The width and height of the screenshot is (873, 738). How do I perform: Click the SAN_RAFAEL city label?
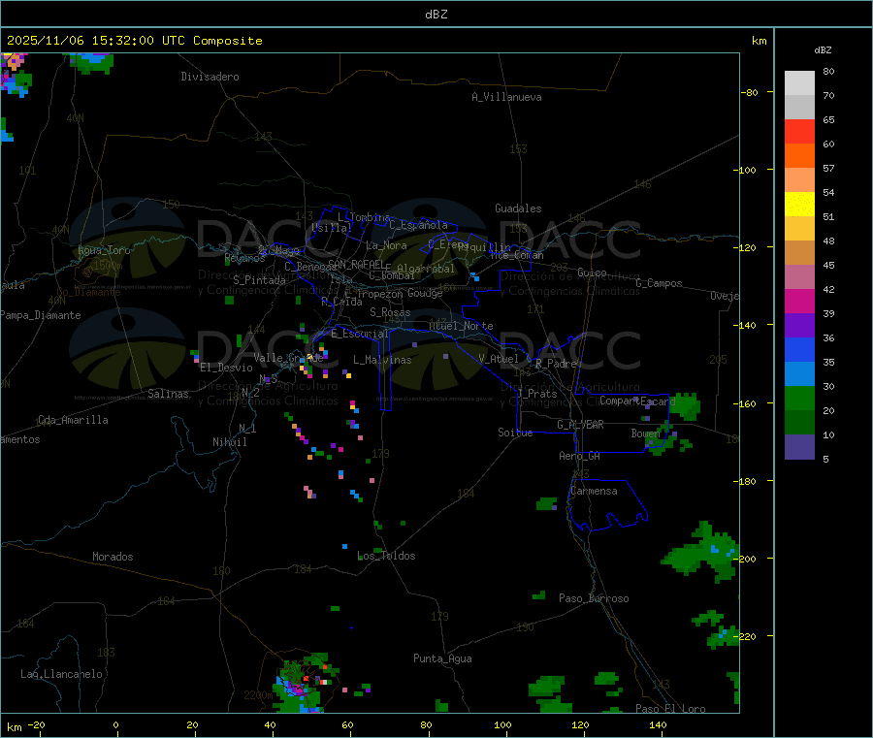(x=356, y=265)
